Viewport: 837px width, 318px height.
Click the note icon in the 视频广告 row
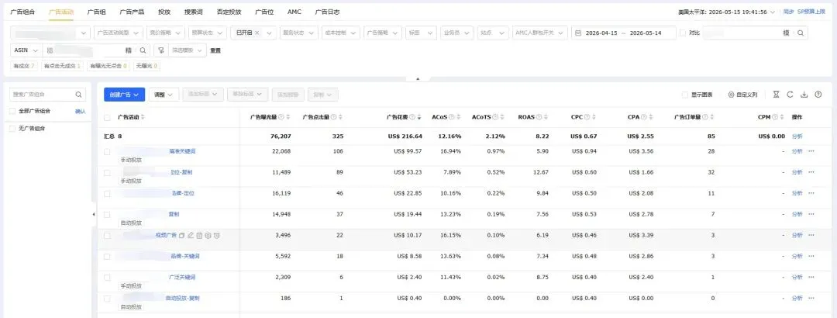tap(199, 235)
